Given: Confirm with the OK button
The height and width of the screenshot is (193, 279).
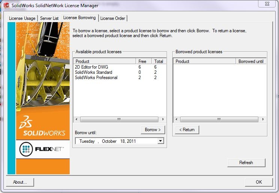Looking at the screenshot, I should pos(259,182).
